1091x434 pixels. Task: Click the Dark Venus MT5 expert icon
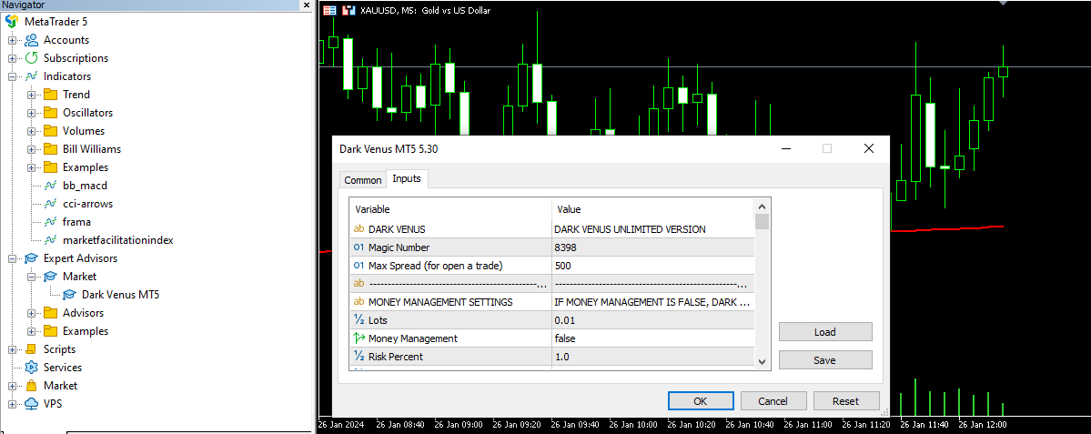point(69,294)
